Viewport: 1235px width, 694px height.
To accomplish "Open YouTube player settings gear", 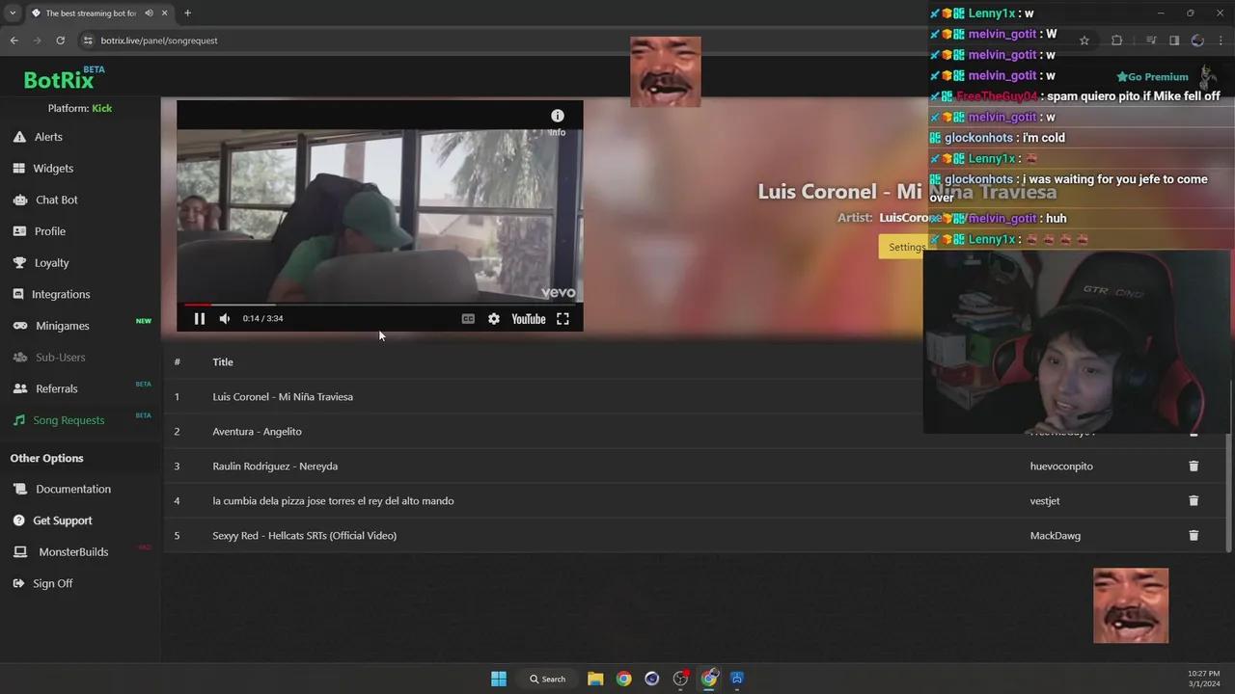I will 494,319.
